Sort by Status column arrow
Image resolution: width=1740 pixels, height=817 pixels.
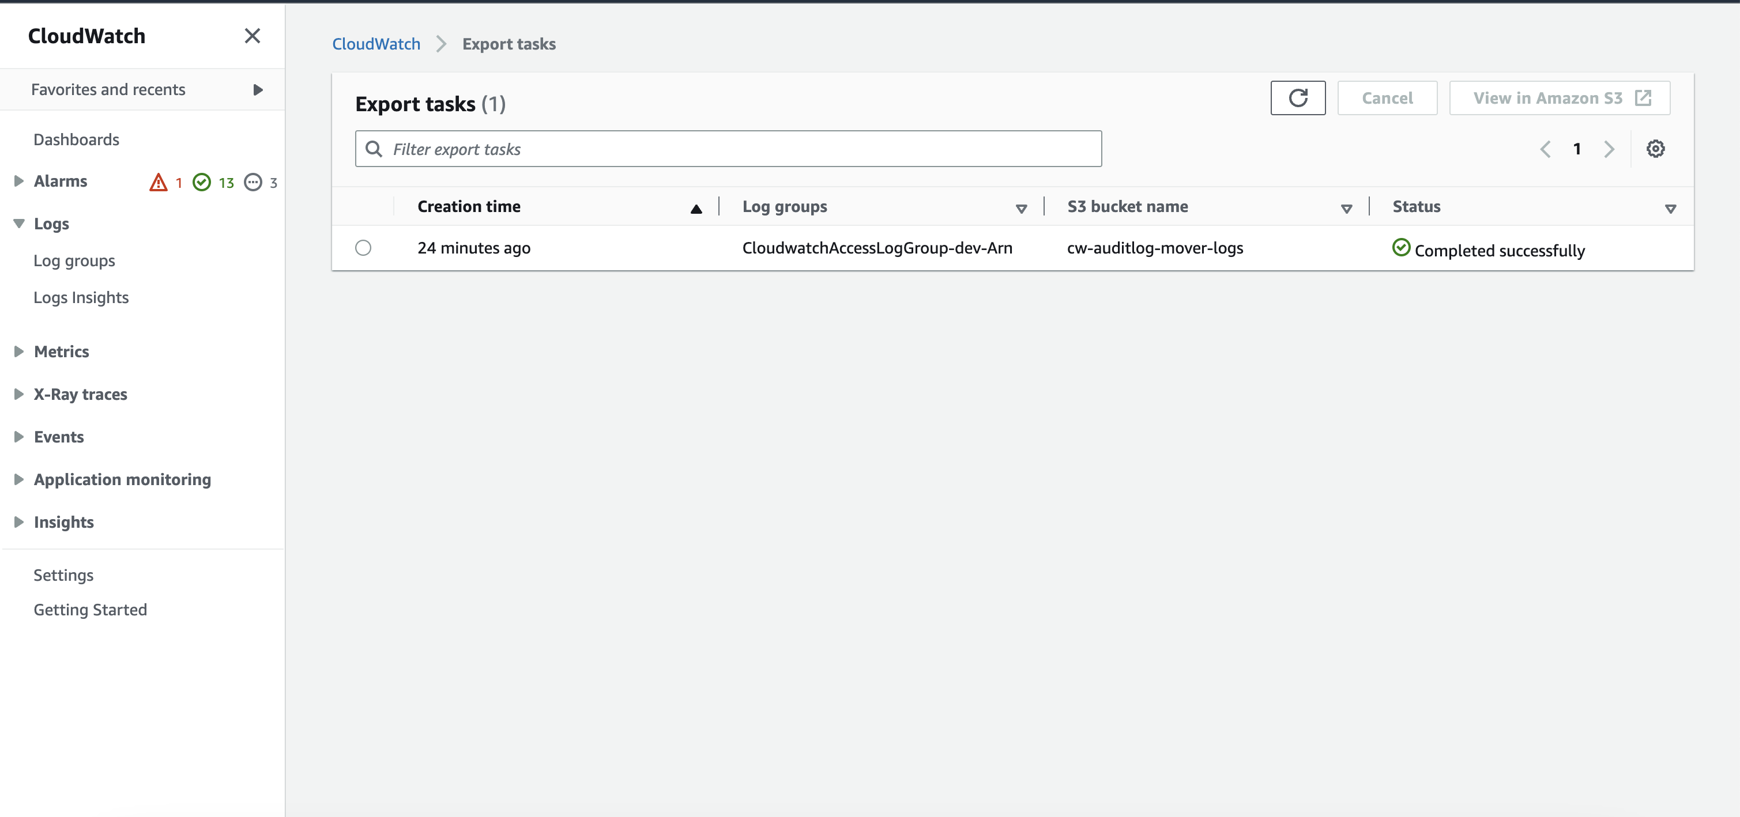(x=1670, y=209)
